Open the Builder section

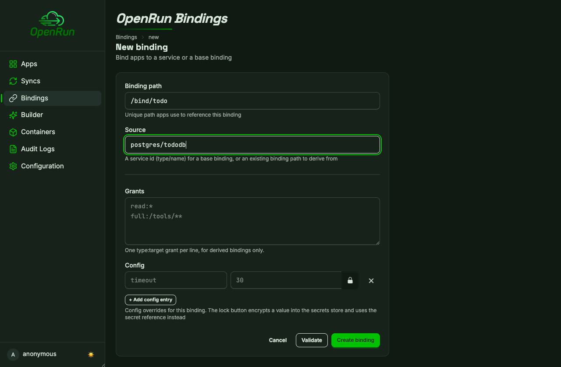[x=52, y=115]
